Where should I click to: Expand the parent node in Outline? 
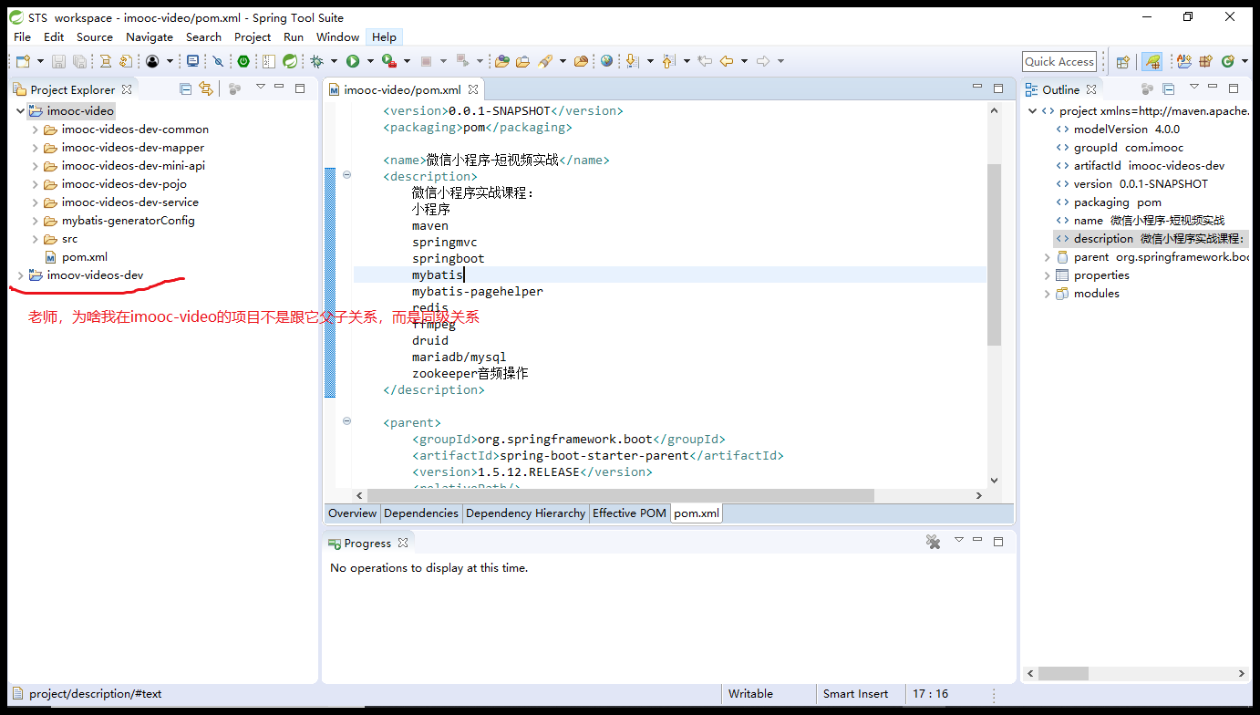pyautogui.click(x=1048, y=257)
